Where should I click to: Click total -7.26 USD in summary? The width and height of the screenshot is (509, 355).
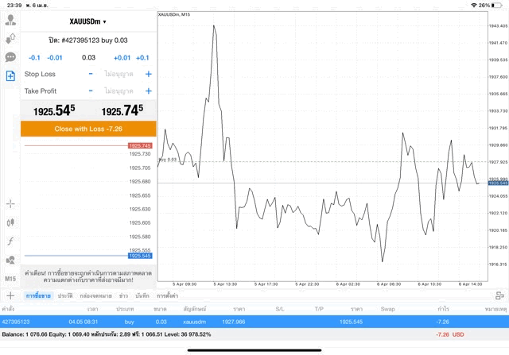[450, 334]
